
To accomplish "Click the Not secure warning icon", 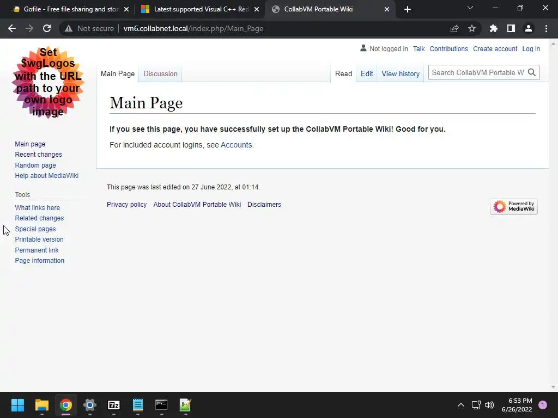I will 69,28.
